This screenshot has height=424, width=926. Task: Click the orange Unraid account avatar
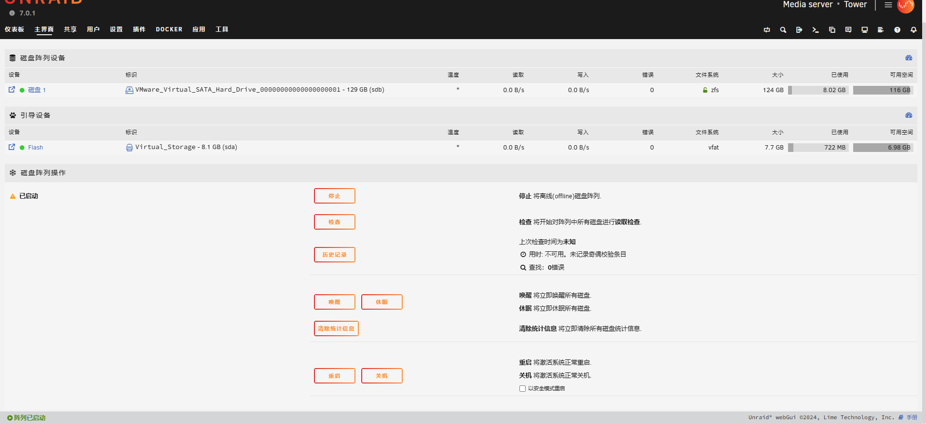(905, 5)
